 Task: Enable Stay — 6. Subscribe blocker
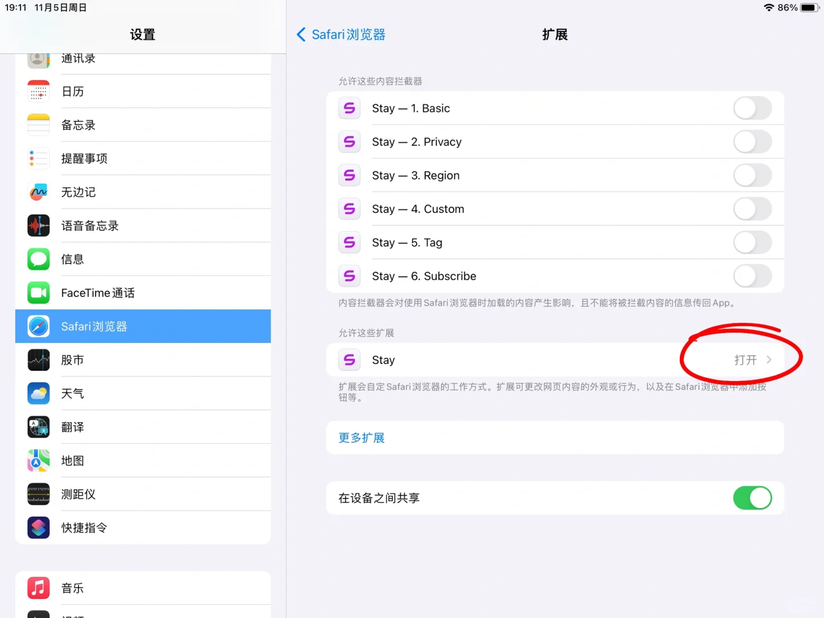(x=752, y=276)
